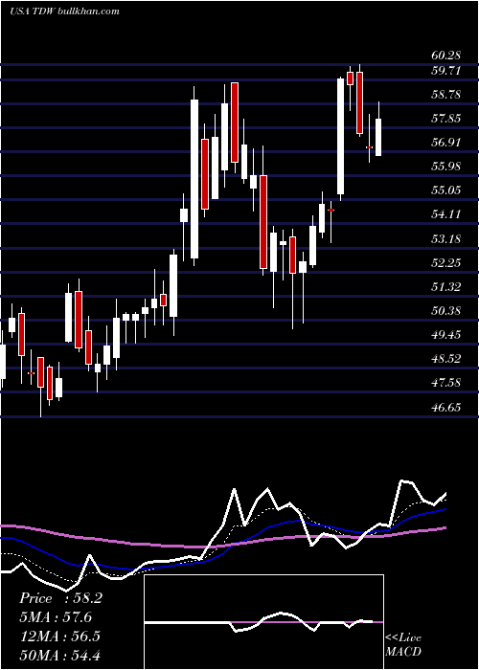Click the 'USA TDW bullkhan.com' chart title
479x670 pixels.
[x=64, y=11]
